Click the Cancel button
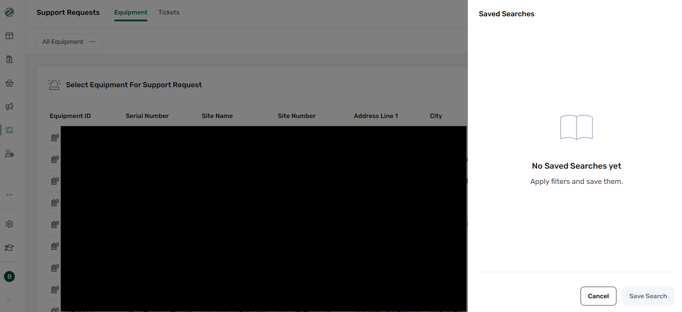 click(598, 296)
